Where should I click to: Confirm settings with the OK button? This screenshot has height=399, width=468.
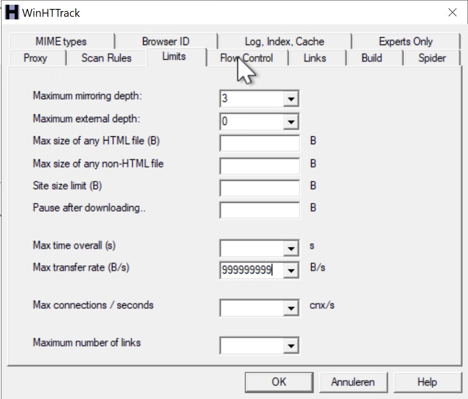[279, 382]
